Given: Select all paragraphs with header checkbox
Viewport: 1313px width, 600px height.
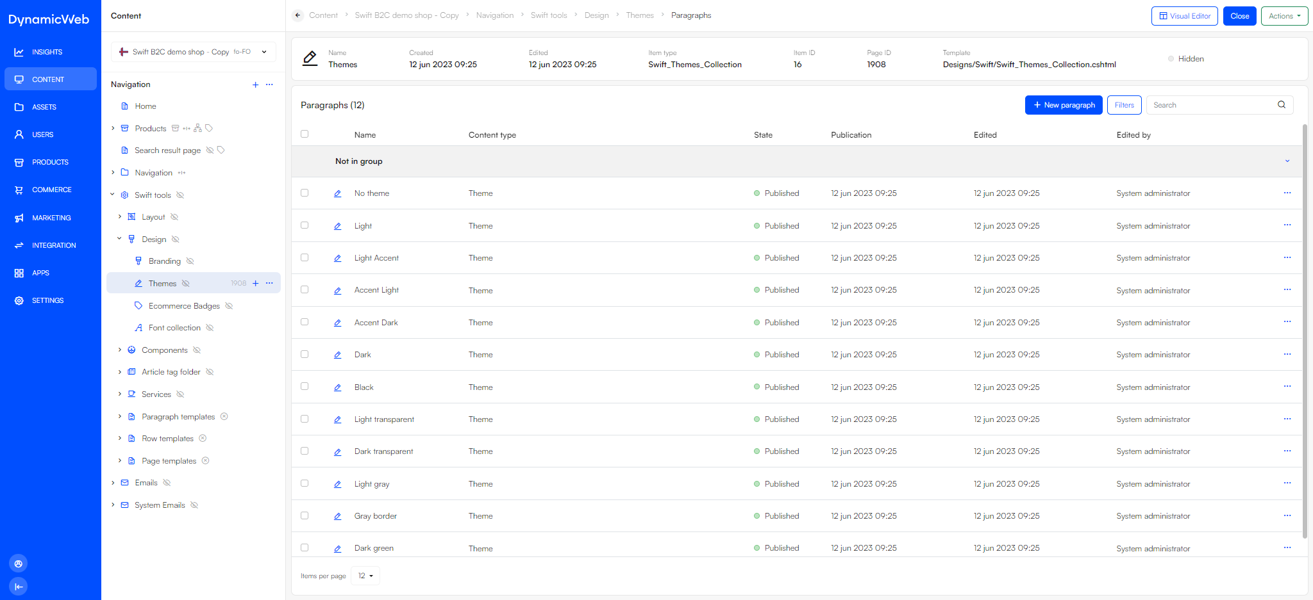Looking at the screenshot, I should (305, 134).
